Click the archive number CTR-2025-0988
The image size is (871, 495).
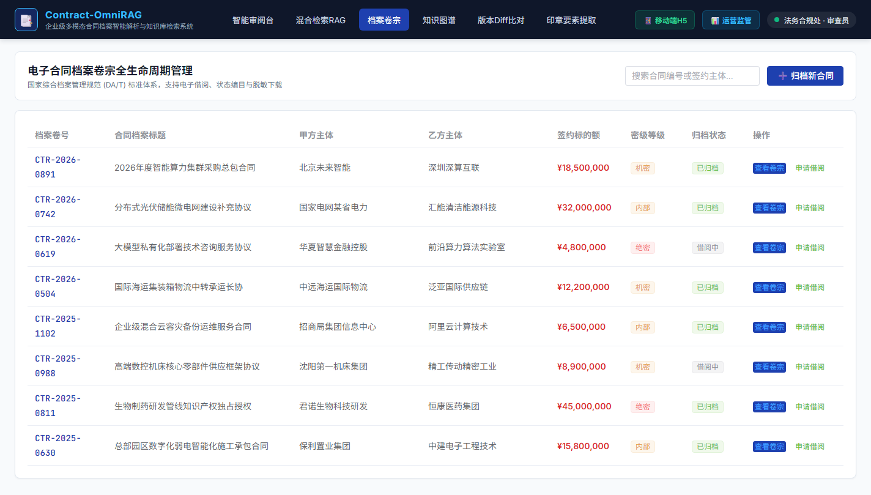click(x=58, y=366)
